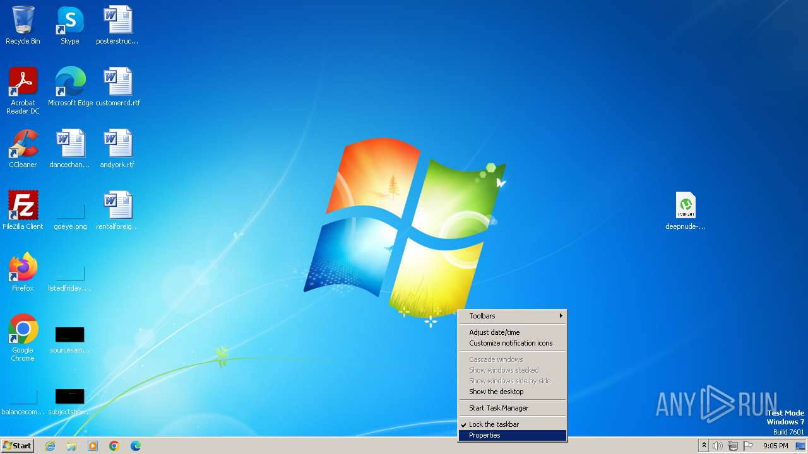Open Internet Explorer from taskbar
The height and width of the screenshot is (454, 808).
50,446
